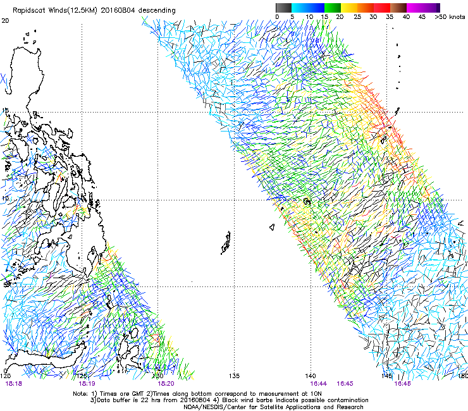Click the green 15-20 knots legend segment
The height and width of the screenshot is (411, 468).
coord(333,8)
